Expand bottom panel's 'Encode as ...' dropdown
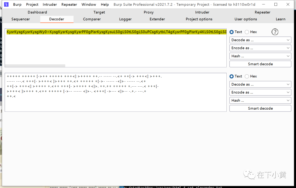296x188 pixels. tap(260, 92)
